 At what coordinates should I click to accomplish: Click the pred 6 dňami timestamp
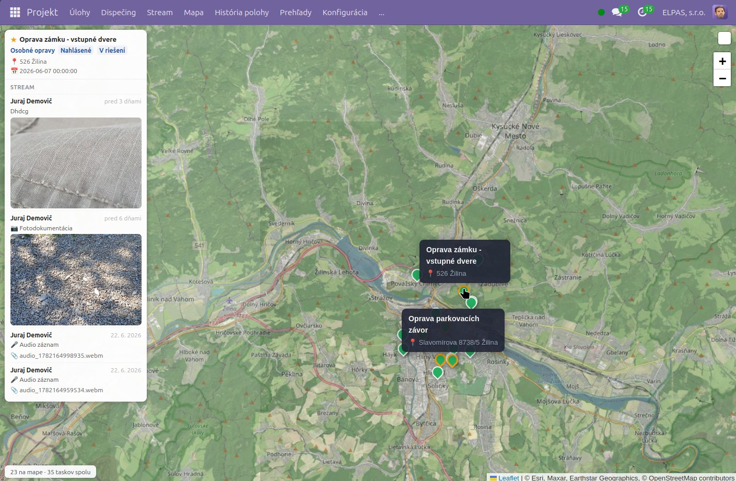coord(123,218)
